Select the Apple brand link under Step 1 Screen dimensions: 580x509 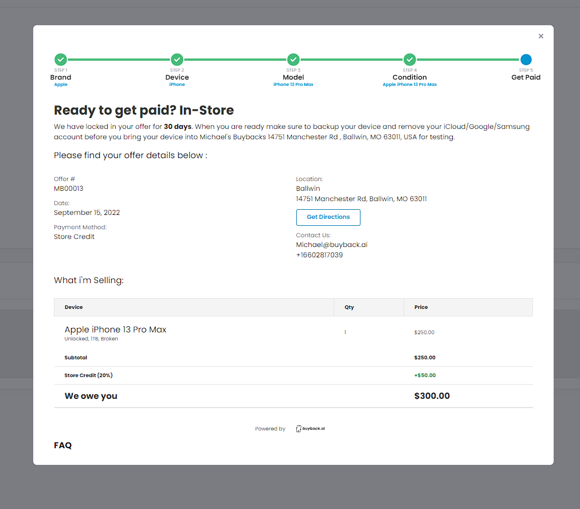point(61,85)
